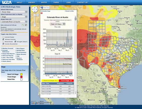Click the 1.52 gauge marker on the map
Screen dimensions: 142x109
111,54
